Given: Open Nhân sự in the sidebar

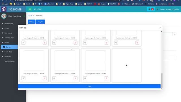Looking at the screenshot, I should point(8,57).
